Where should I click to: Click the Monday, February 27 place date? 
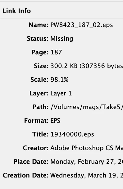87,162
